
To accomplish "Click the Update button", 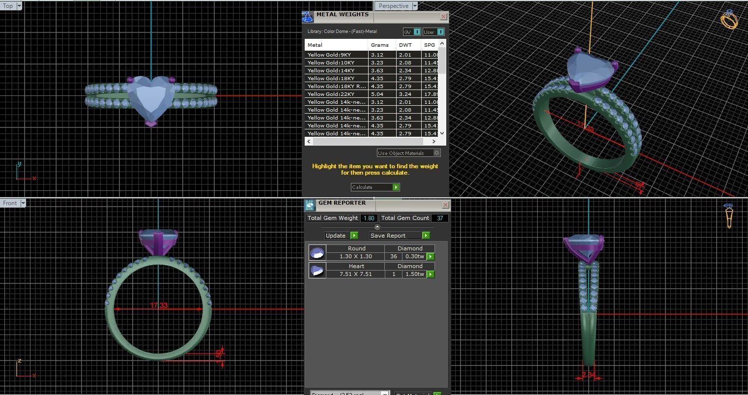I will click(341, 235).
